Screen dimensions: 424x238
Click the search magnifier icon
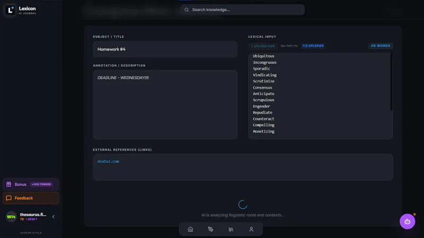[187, 10]
